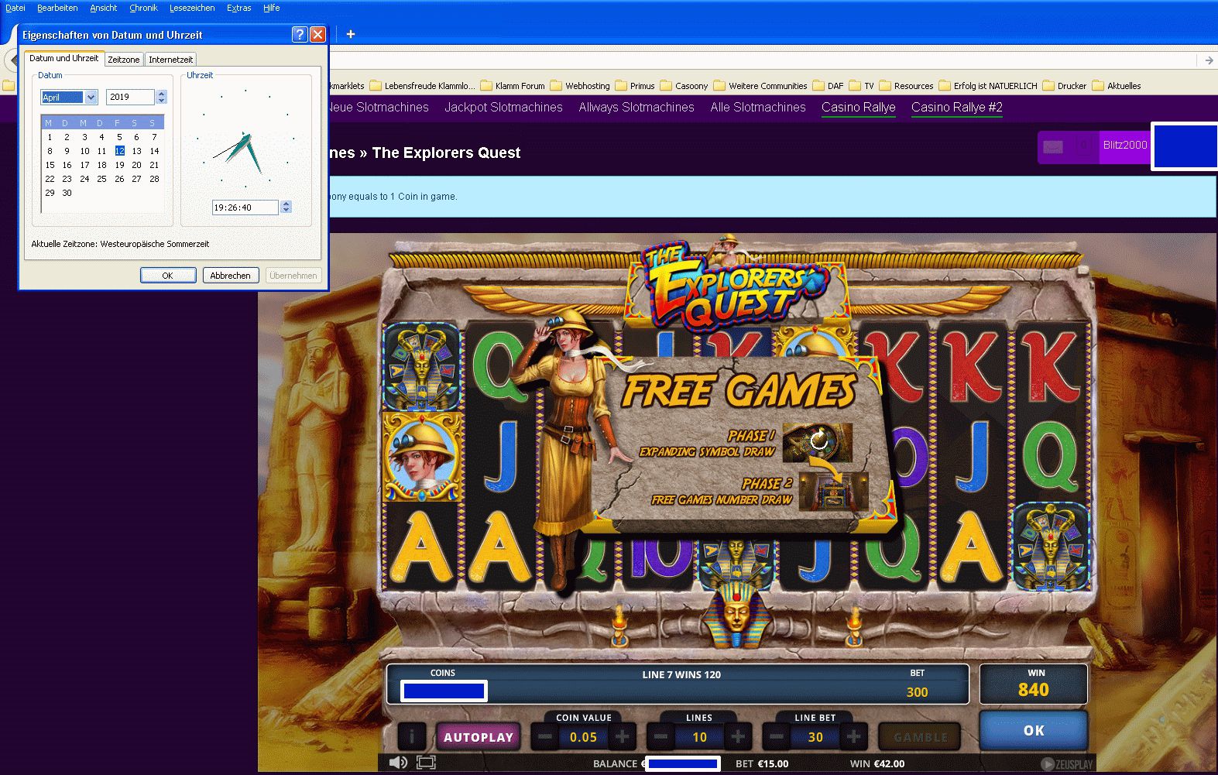This screenshot has width=1218, height=775.
Task: Start AUTOPLAY in the slot game
Action: coord(479,737)
